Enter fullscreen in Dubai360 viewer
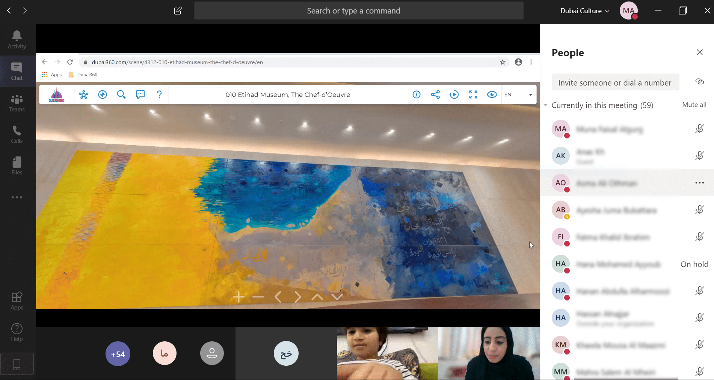This screenshot has width=714, height=380. [x=473, y=95]
